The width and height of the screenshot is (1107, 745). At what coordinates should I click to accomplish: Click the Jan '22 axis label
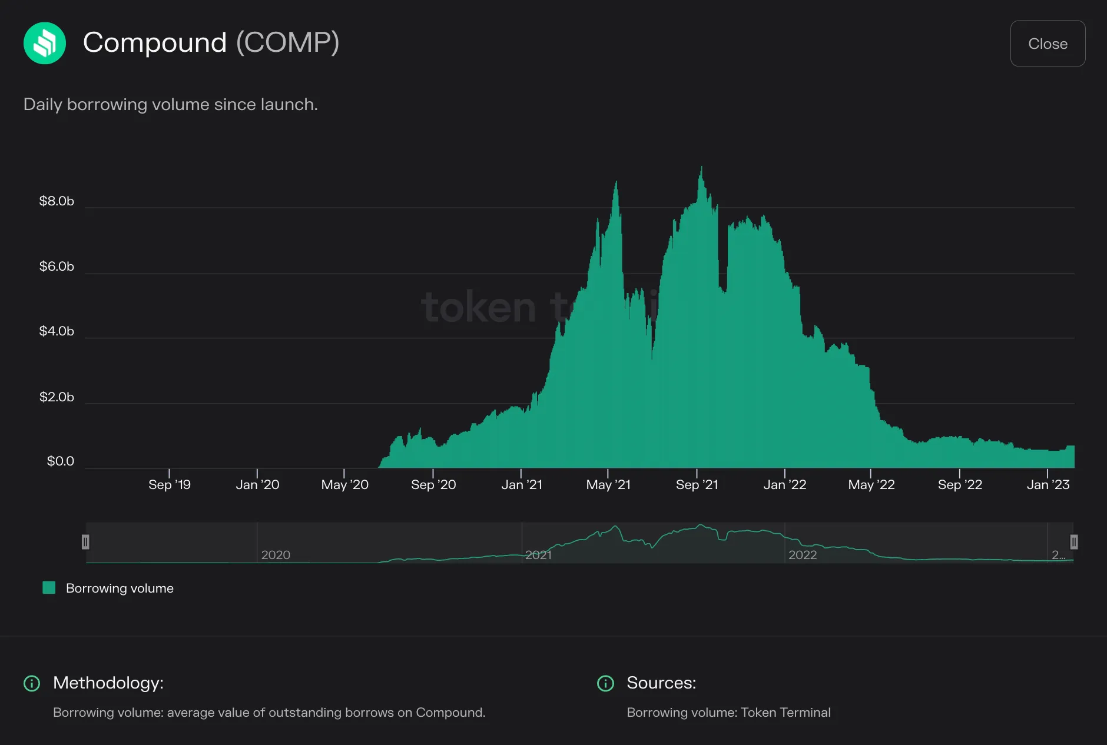pyautogui.click(x=785, y=484)
